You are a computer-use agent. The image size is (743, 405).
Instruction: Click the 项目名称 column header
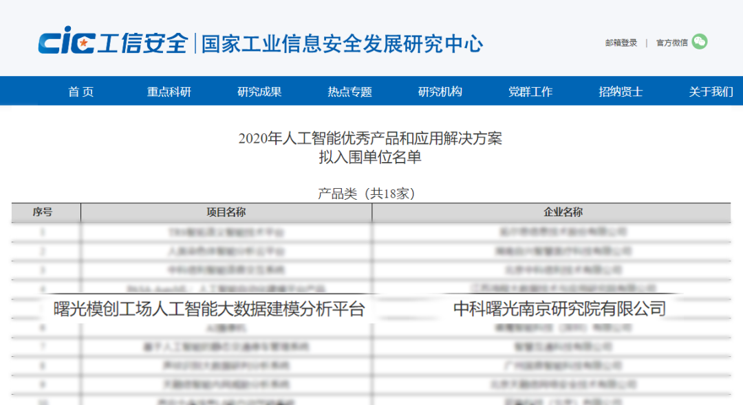click(226, 212)
